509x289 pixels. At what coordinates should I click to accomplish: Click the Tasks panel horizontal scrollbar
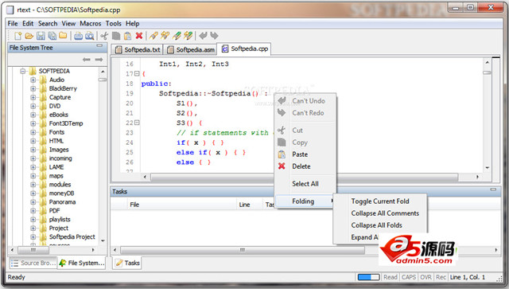[242, 250]
